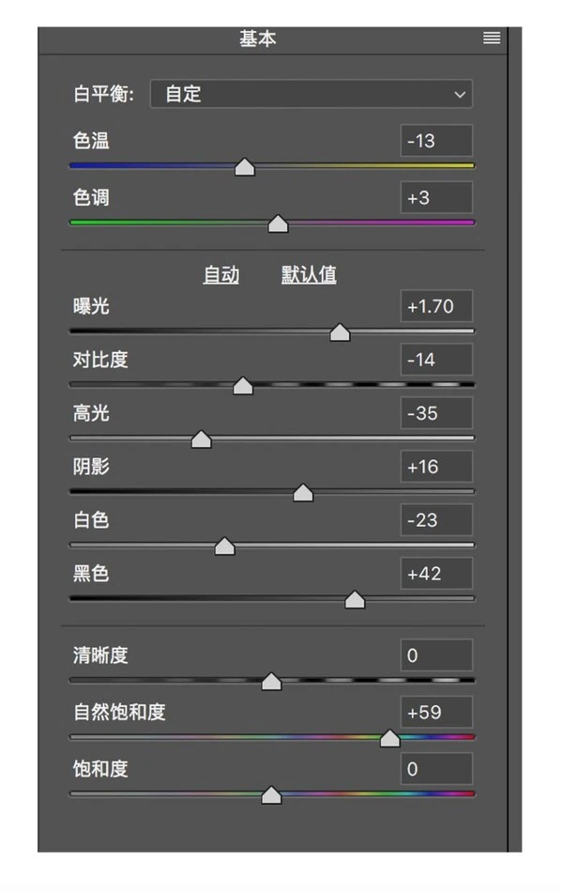Click the 清晰度 (Clarity) slider handle
This screenshot has height=893, width=563.
coord(271,682)
